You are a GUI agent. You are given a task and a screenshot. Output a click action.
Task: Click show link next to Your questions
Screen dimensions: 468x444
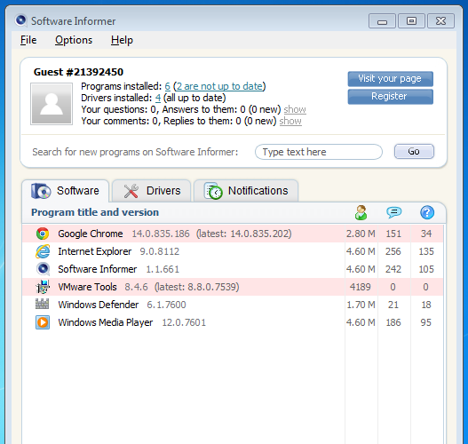coord(295,109)
